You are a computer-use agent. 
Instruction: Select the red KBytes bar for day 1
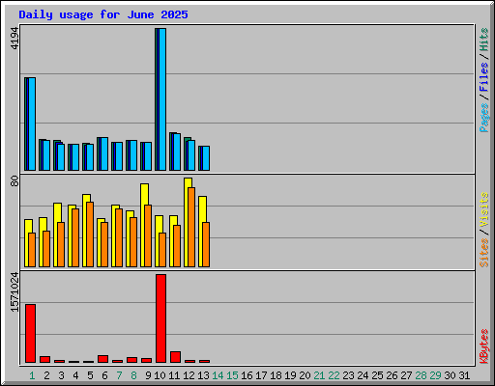(x=30, y=333)
